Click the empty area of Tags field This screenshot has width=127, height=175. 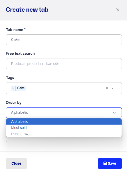click(66, 88)
